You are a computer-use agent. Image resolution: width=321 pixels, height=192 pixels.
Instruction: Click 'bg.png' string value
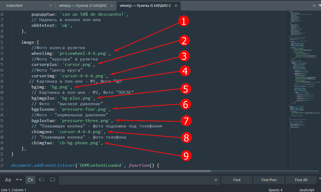tap(60, 87)
